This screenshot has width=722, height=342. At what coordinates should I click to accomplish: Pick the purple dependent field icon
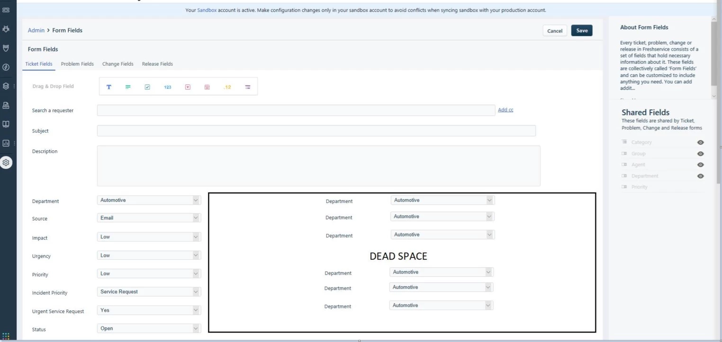[x=247, y=87]
